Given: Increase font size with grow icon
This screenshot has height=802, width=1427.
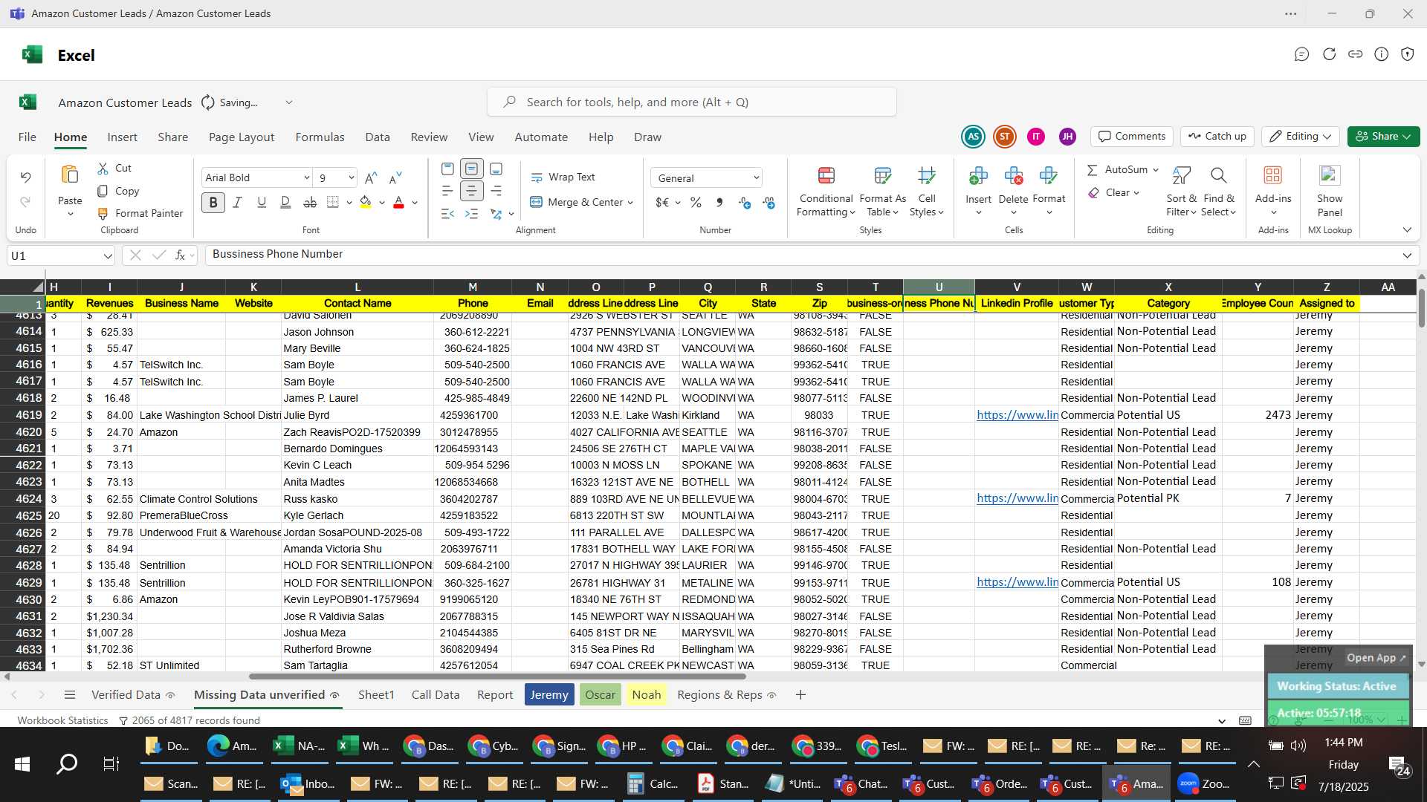Looking at the screenshot, I should (371, 177).
